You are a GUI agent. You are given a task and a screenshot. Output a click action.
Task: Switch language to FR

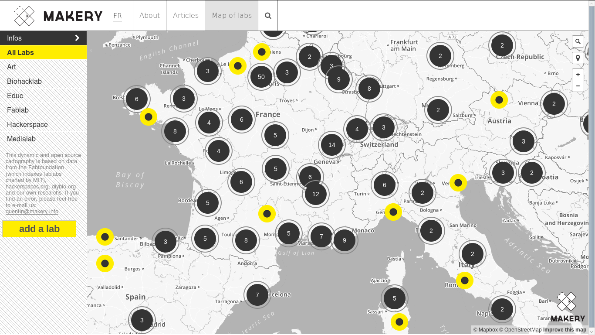tap(118, 16)
